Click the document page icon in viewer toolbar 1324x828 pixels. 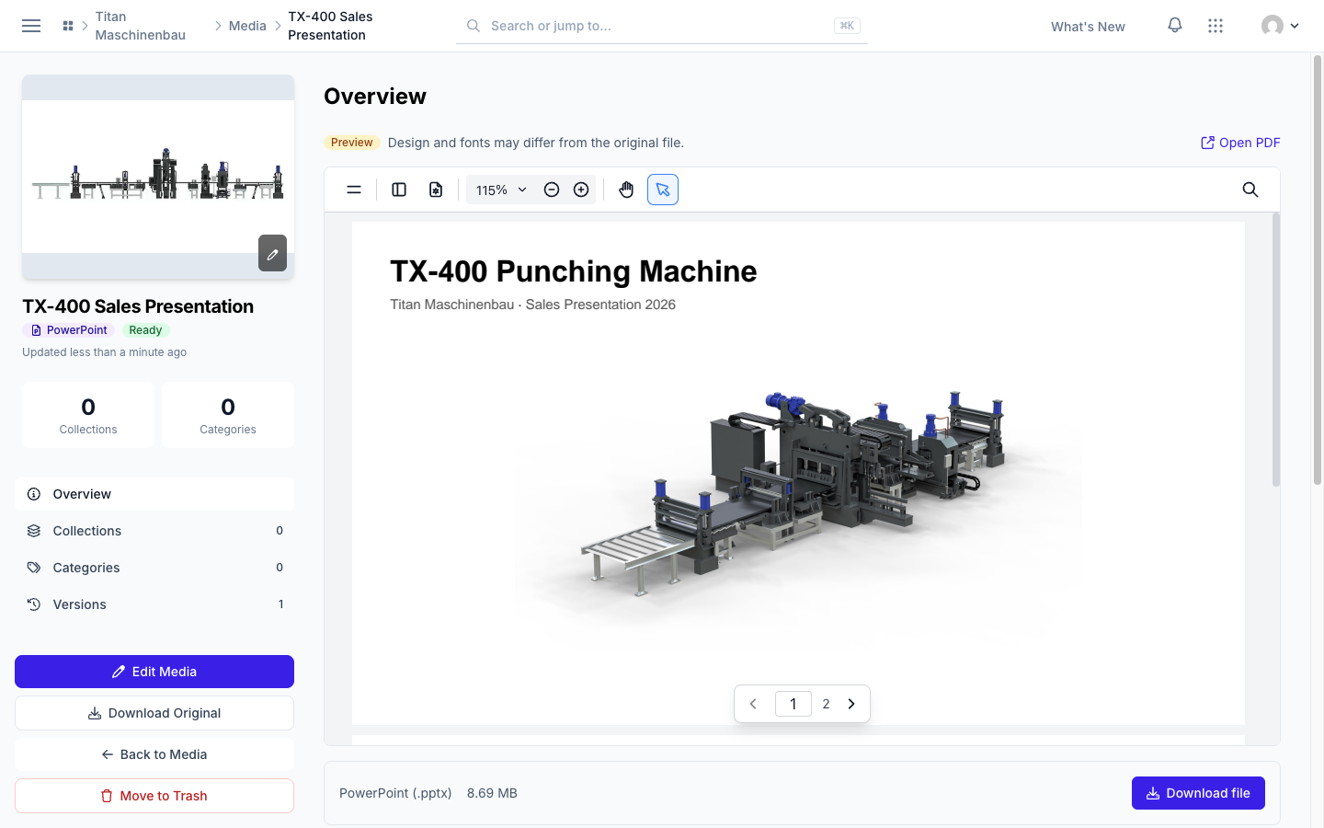[436, 190]
